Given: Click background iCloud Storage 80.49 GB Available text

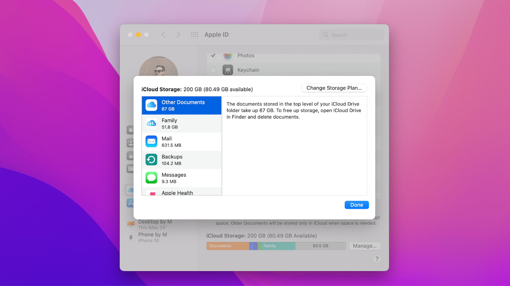Looking at the screenshot, I should pyautogui.click(x=261, y=236).
